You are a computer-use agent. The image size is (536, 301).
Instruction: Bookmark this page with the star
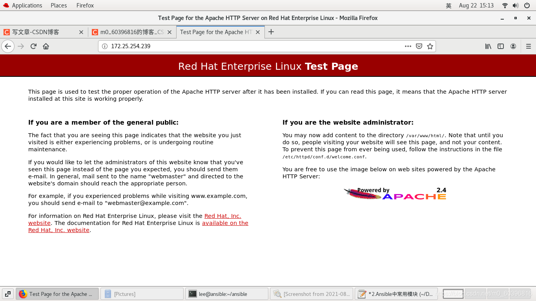point(430,46)
